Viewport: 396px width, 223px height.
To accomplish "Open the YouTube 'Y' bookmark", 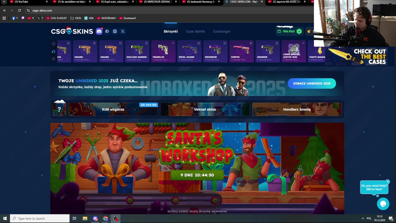I will tap(31, 18).
